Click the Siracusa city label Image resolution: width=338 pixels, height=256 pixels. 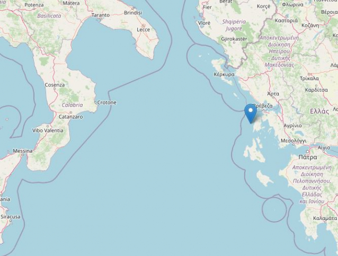pos(11,217)
